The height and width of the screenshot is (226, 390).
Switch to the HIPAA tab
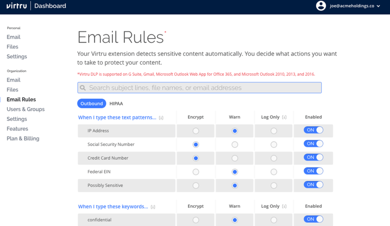(x=116, y=104)
